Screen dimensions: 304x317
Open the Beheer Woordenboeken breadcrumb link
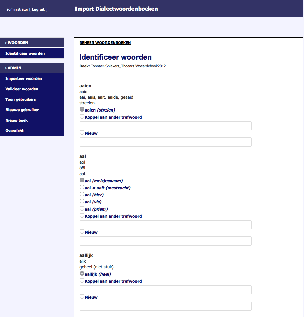click(x=105, y=43)
